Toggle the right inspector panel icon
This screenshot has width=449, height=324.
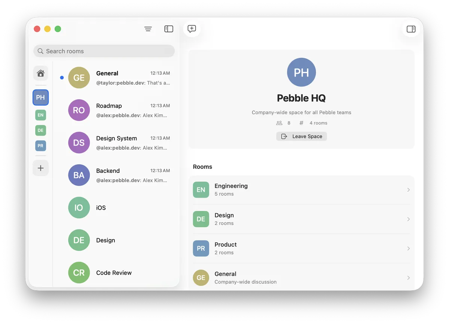(411, 29)
